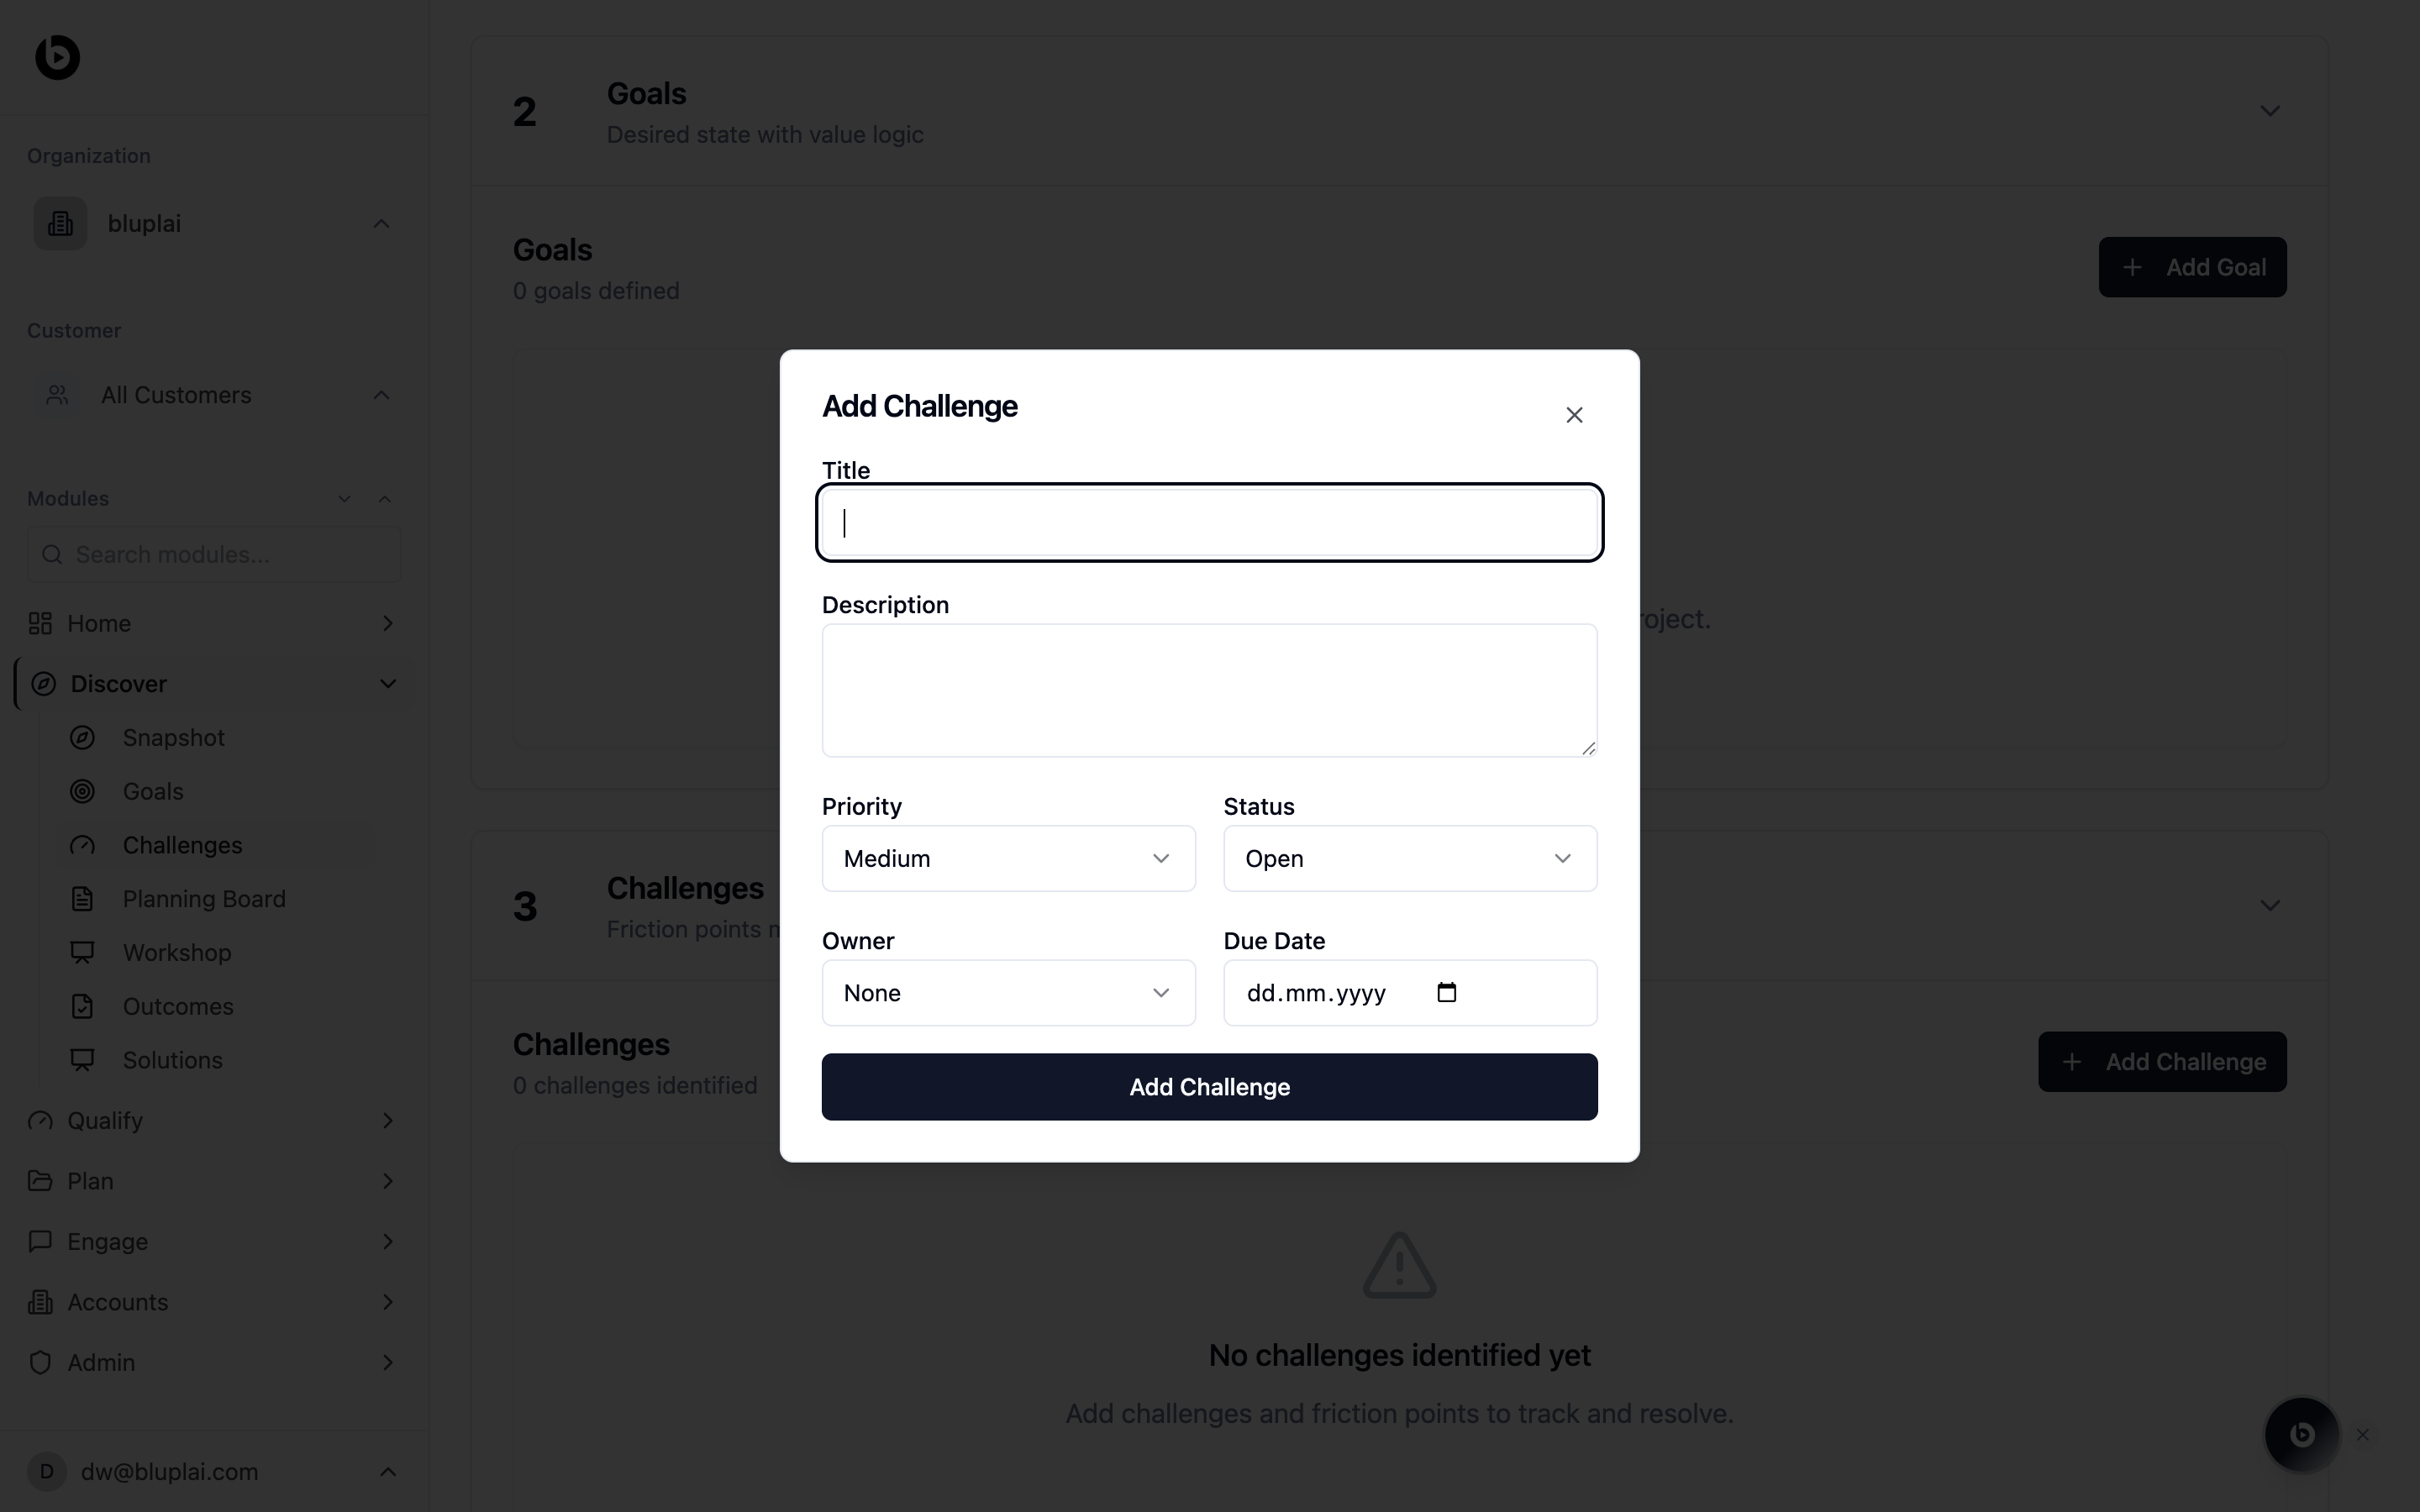Collapse the Discover module section
Screen dimensions: 2420x1512
pyautogui.click(x=388, y=684)
